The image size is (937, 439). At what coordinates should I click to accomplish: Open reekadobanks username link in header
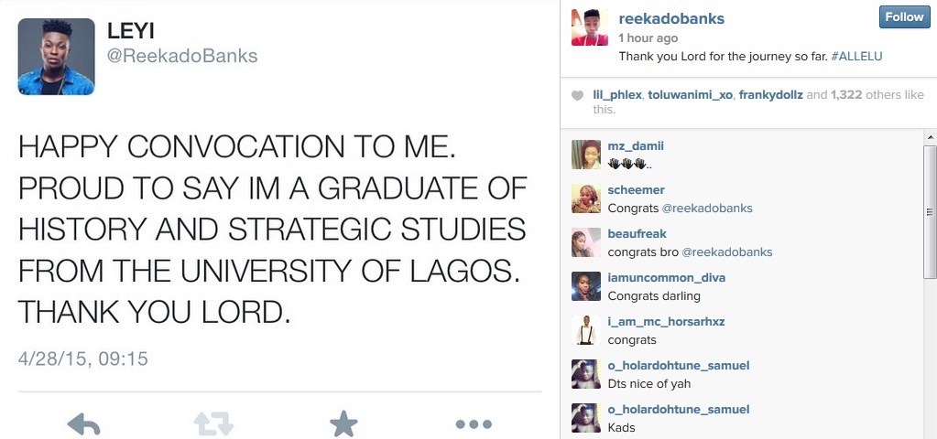(x=671, y=18)
